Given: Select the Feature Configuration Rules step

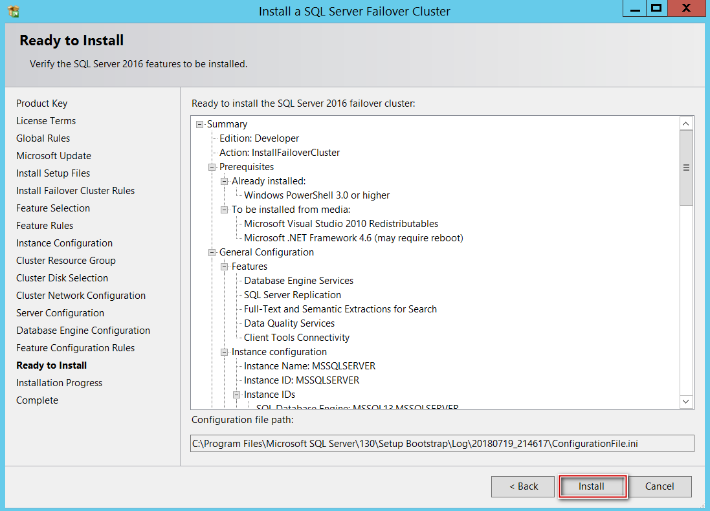Looking at the screenshot, I should tap(75, 347).
